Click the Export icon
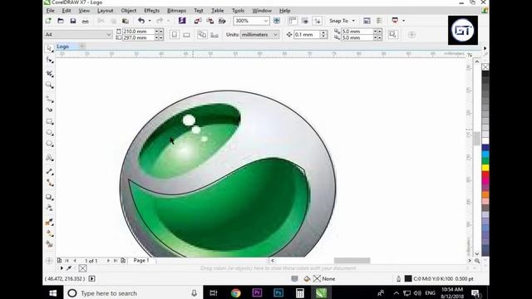This screenshot has width=532, height=299. pyautogui.click(x=210, y=21)
